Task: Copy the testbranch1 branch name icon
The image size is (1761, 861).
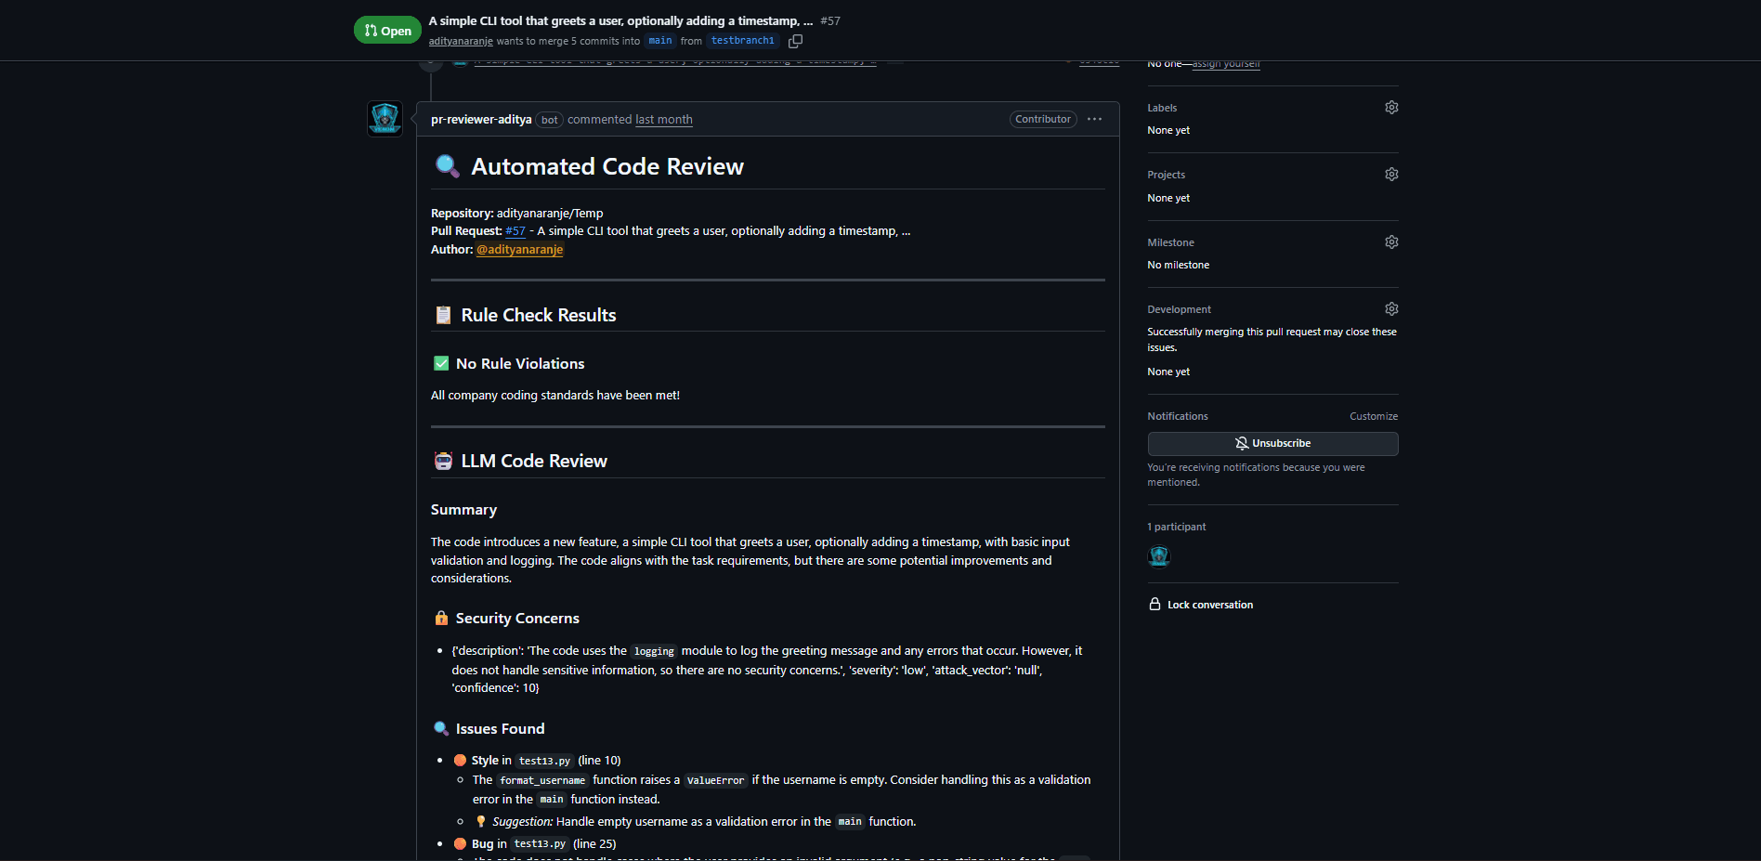Action: click(x=795, y=41)
